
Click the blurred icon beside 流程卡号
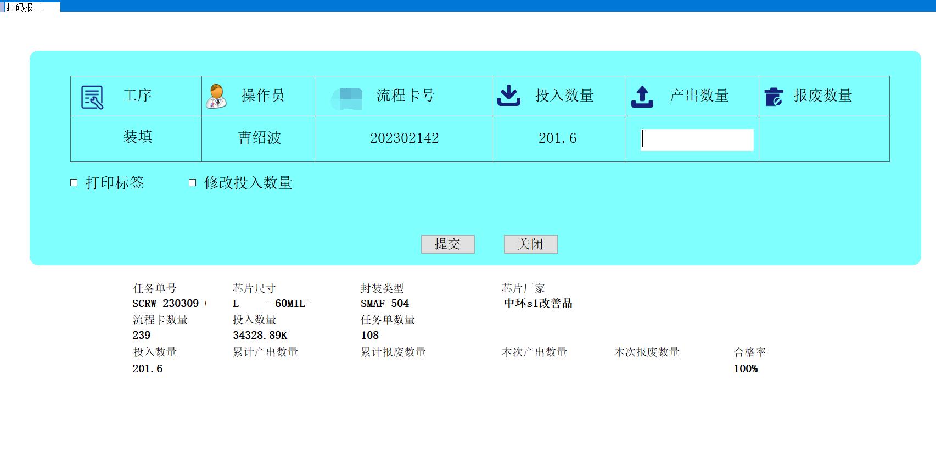coord(347,98)
